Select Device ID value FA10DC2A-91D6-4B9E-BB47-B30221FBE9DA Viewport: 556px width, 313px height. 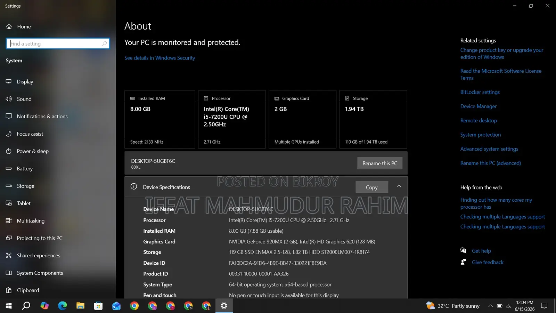point(278,263)
